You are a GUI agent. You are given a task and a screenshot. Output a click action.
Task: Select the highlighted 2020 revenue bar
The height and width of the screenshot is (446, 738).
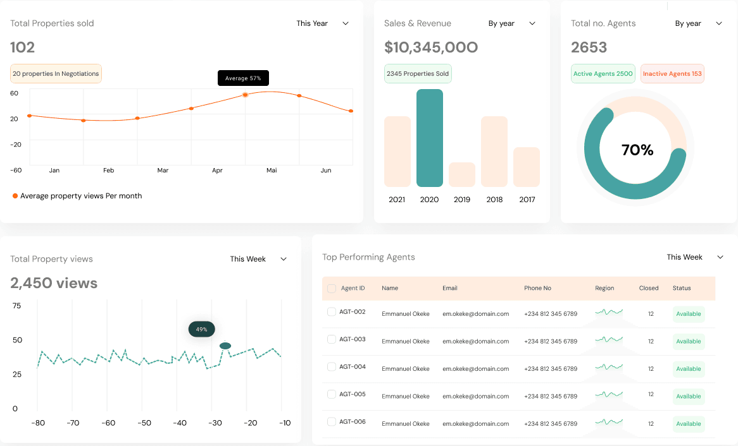tap(430, 138)
